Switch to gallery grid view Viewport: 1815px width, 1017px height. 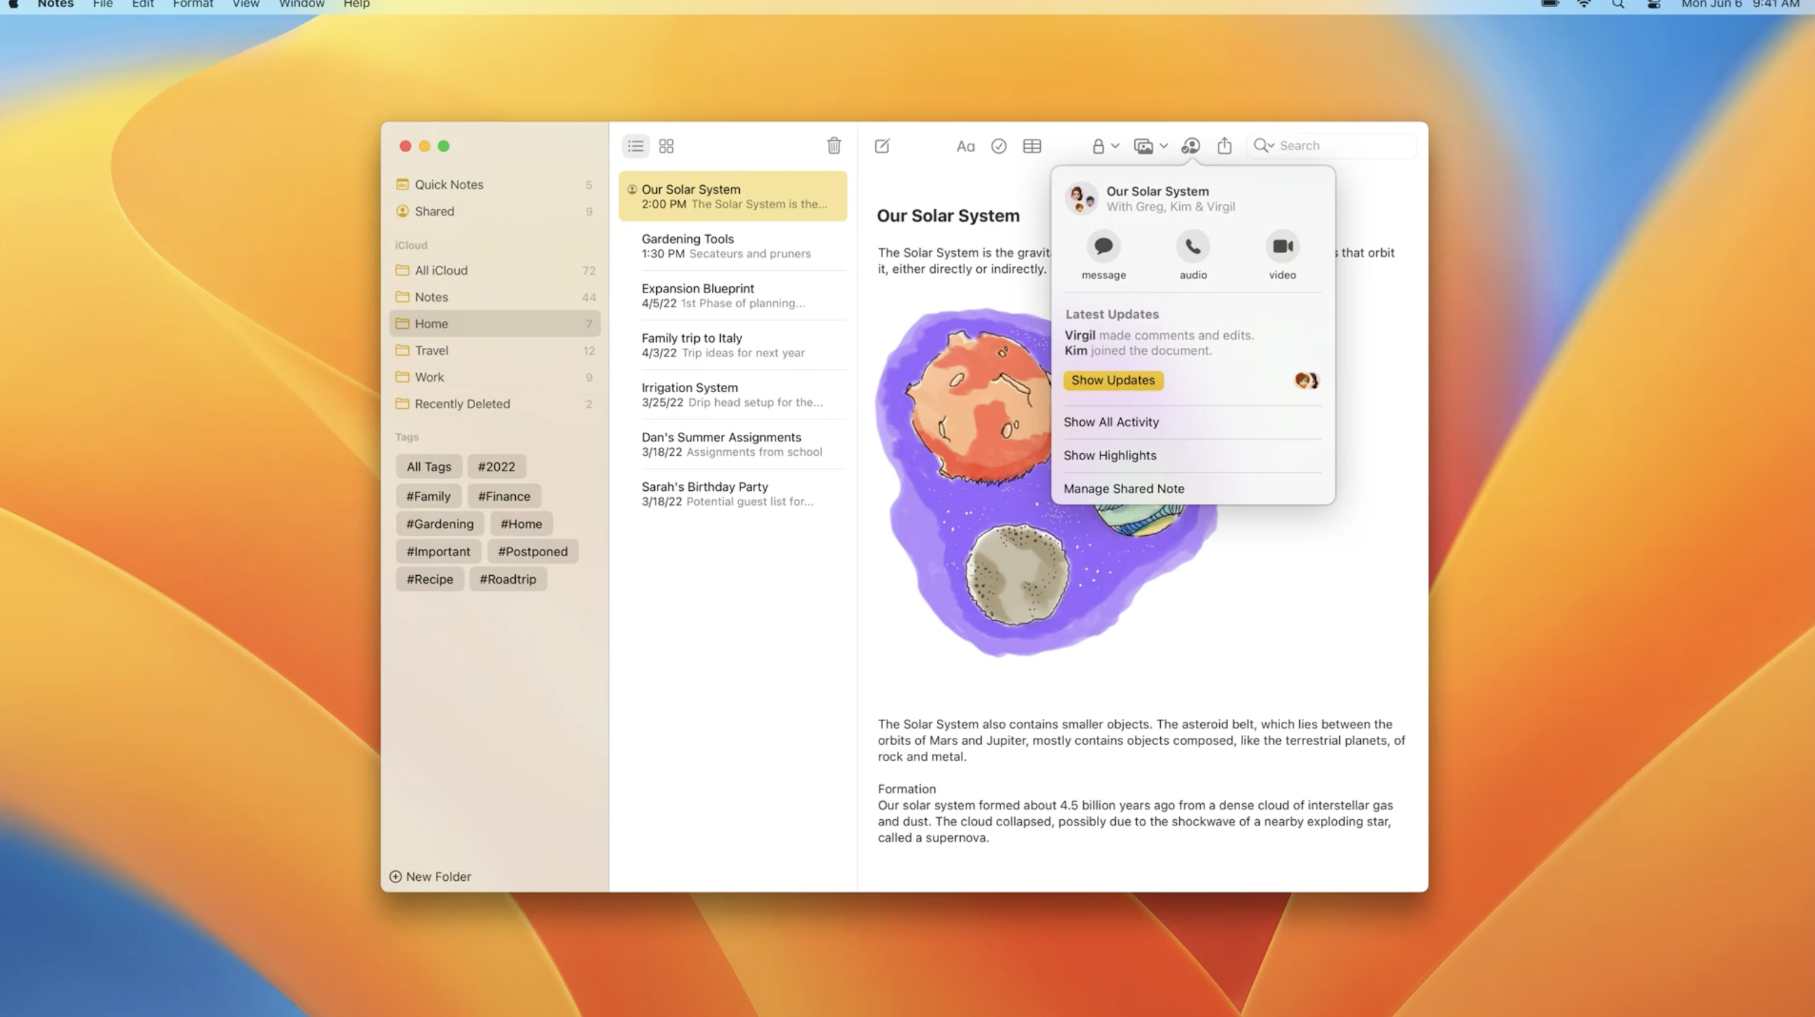point(666,146)
